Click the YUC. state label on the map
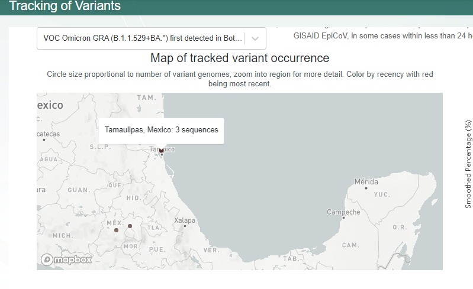Image resolution: width=473 pixels, height=289 pixels. coord(382,194)
